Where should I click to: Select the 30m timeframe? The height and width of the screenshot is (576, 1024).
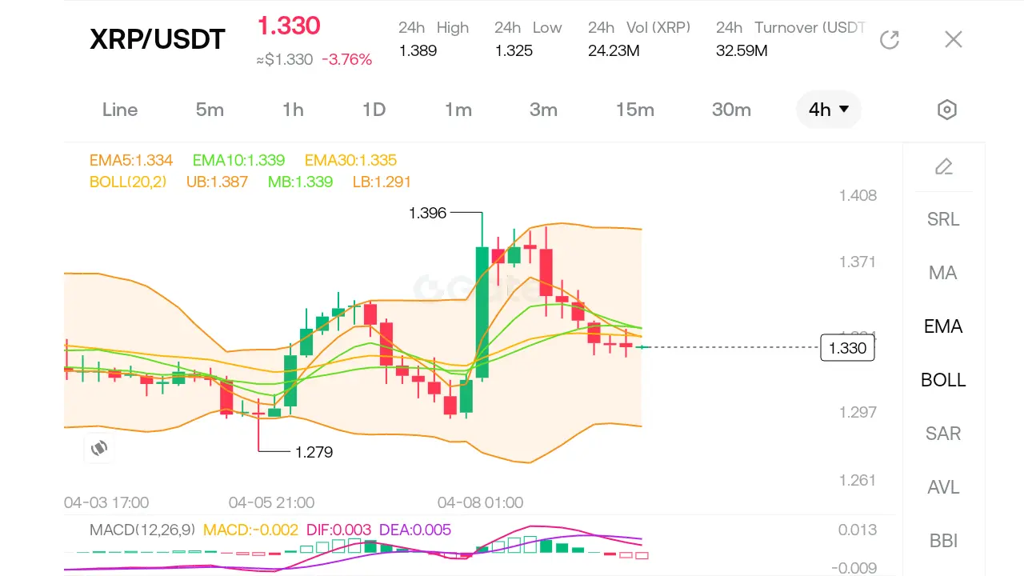[731, 110]
